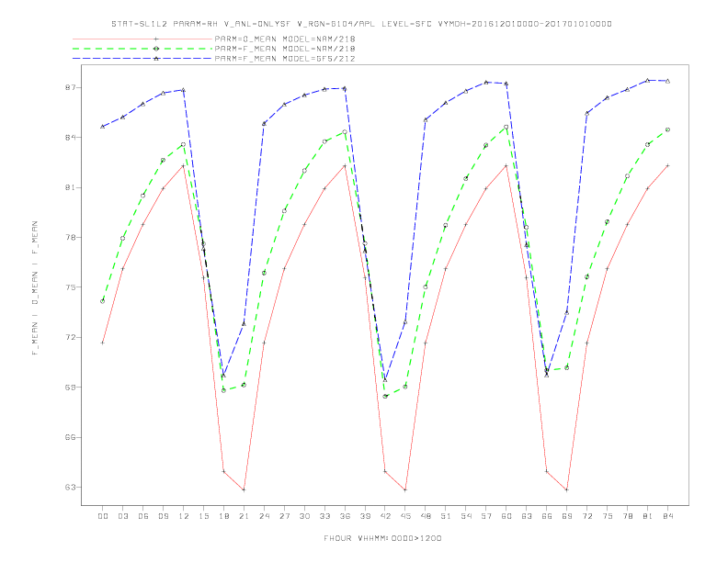Click y-axis tick value 66
The height and width of the screenshot is (562, 728).
click(x=70, y=437)
